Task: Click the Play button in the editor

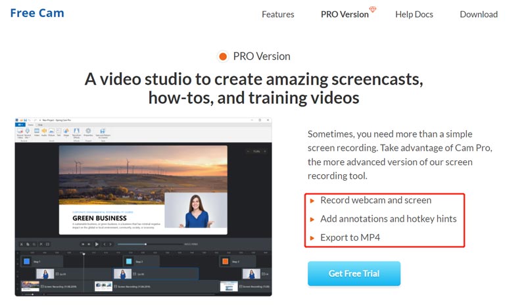Action: 97,245
